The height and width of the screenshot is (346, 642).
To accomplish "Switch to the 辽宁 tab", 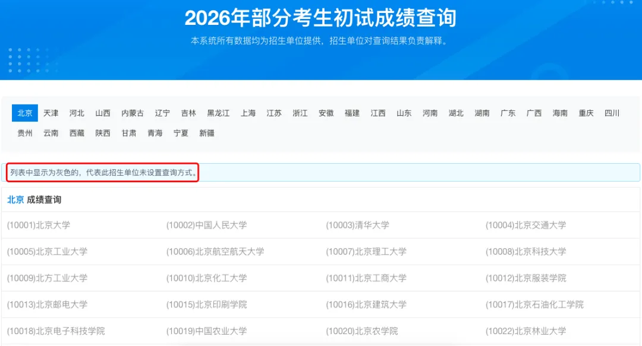I will (x=162, y=113).
